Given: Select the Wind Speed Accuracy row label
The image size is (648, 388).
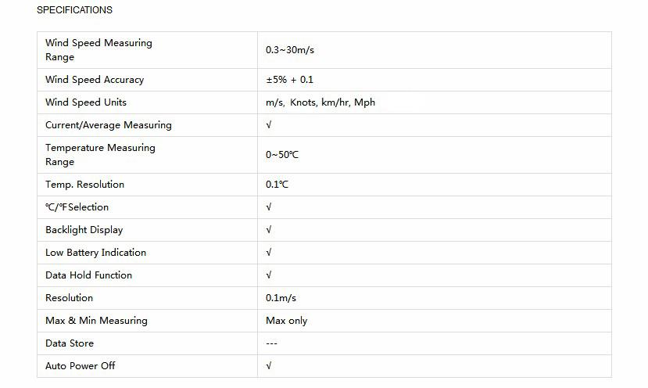Looking at the screenshot, I should pos(95,80).
